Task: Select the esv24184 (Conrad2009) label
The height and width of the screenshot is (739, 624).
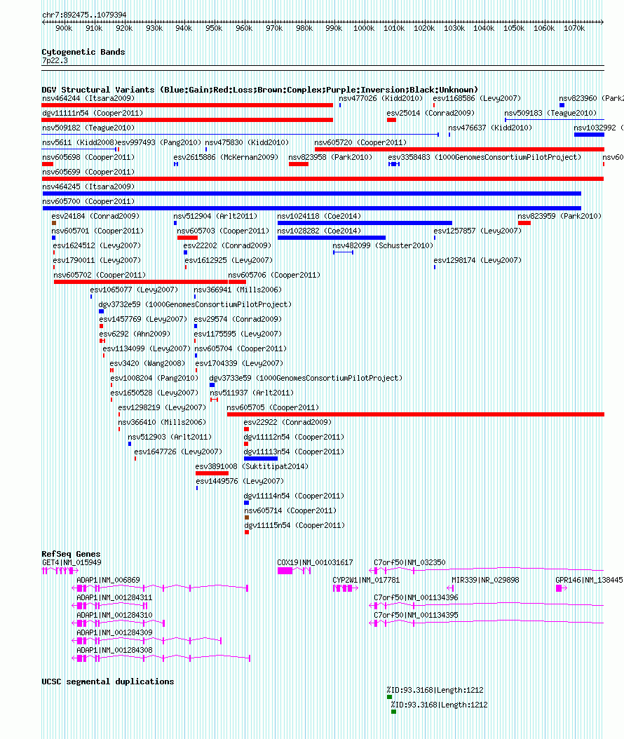Action: [x=95, y=217]
